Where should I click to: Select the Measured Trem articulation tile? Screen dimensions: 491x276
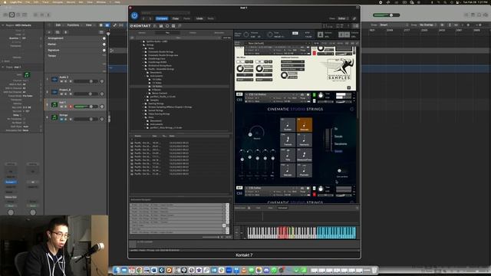304,155
